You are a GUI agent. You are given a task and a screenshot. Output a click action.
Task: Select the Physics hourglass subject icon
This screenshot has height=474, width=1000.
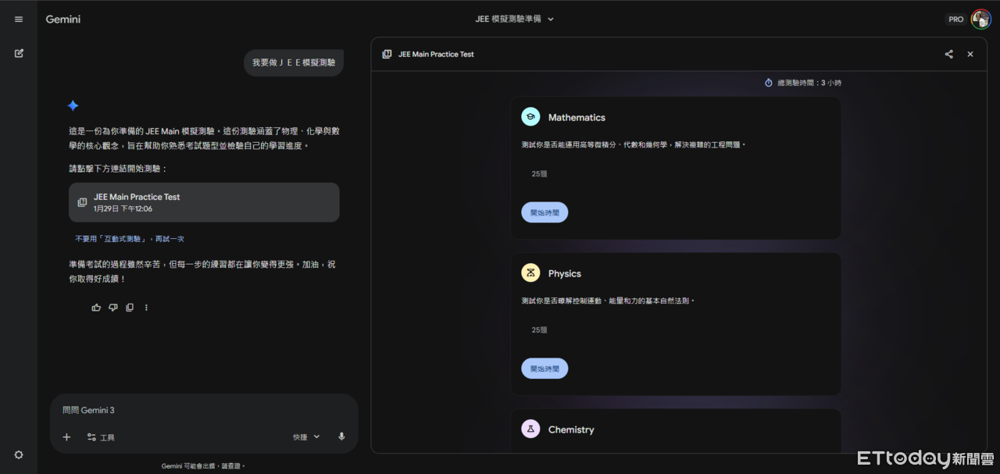[x=530, y=273]
